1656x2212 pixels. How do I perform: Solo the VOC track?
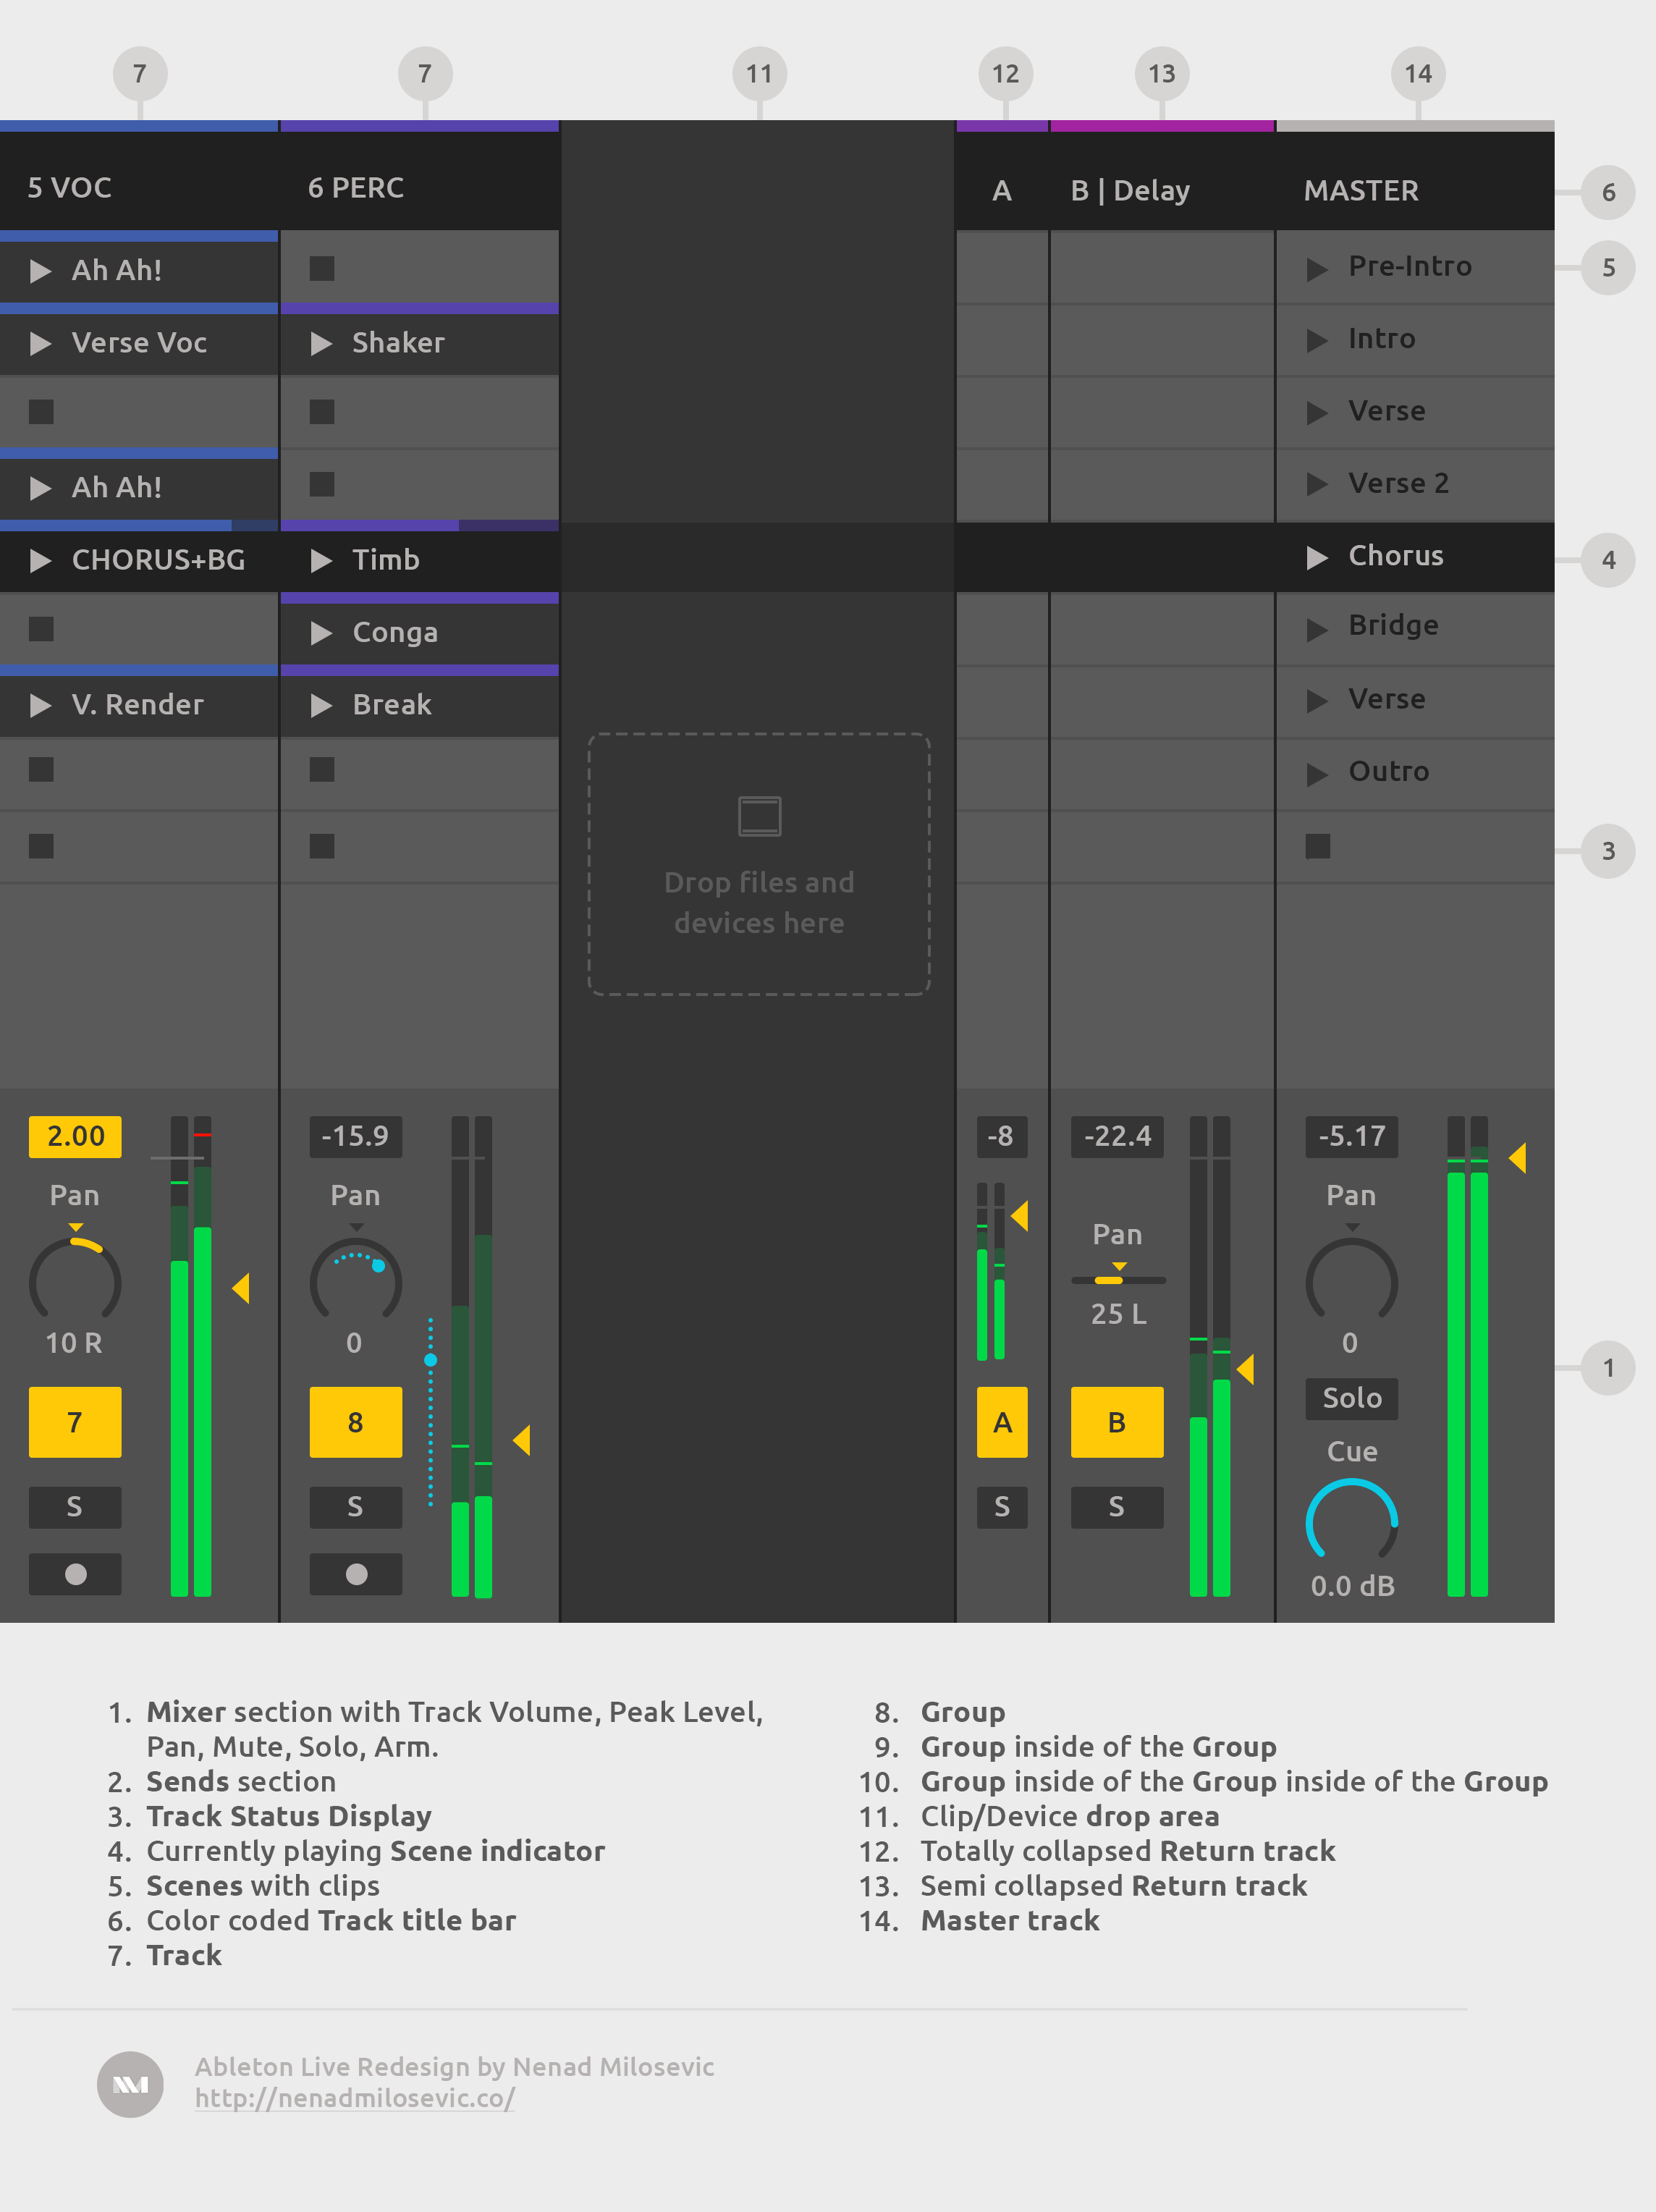click(x=74, y=1507)
